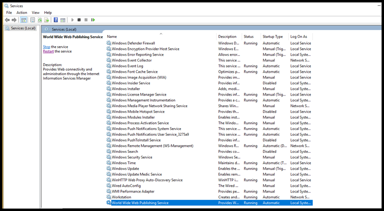This screenshot has width=384, height=211.
Task: Click the Pause Service toolbar icon
Action: 86,20
